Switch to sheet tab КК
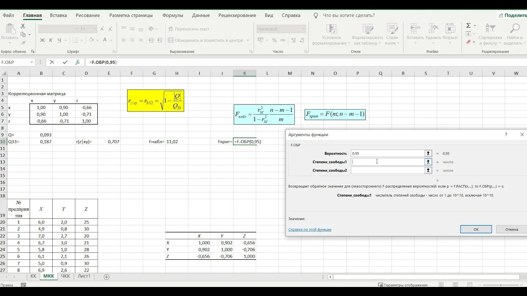 pos(33,276)
